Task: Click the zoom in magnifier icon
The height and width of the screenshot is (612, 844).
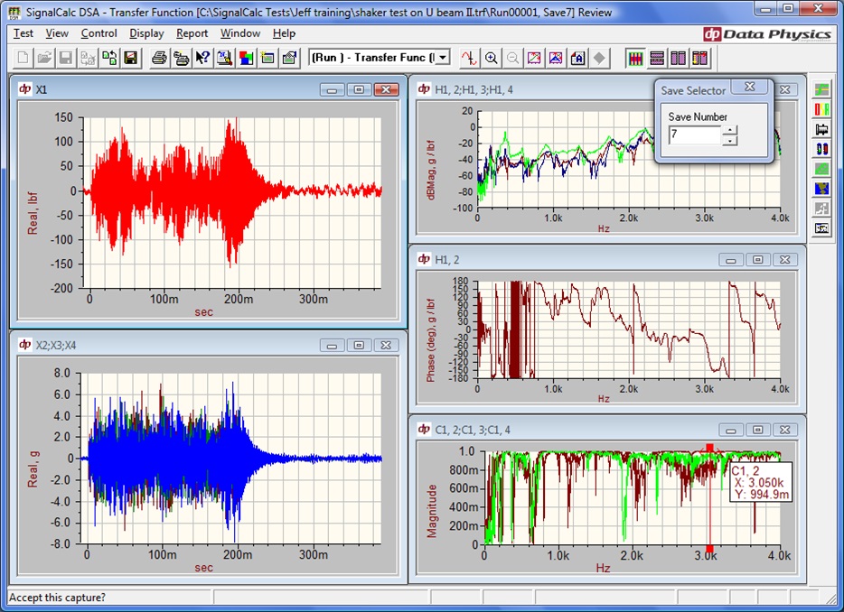Action: coord(491,58)
